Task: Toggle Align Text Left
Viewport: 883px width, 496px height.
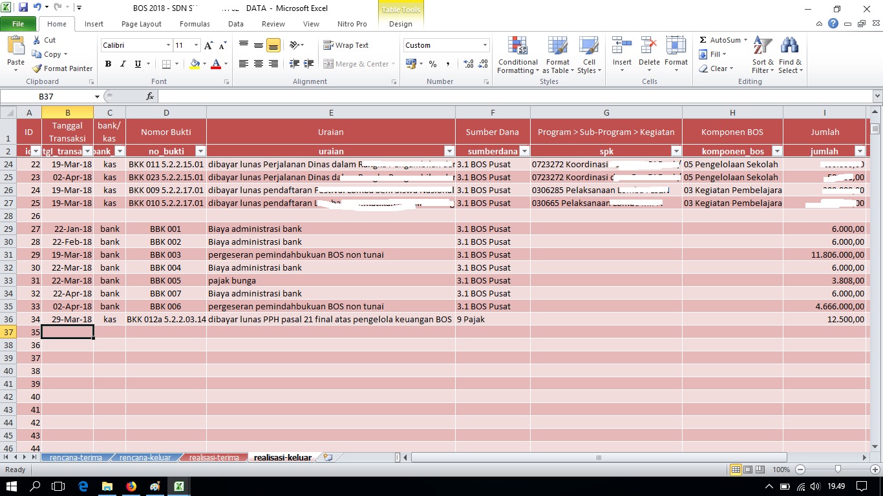Action: (244, 64)
